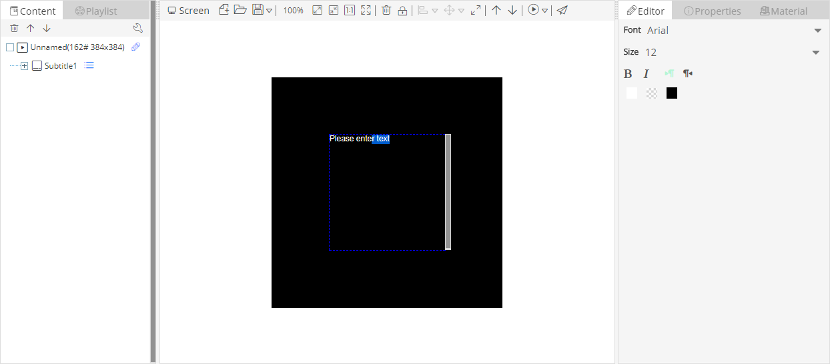Delete the selected element with the toolbar trash icon
Viewport: 830px width, 364px height.
pyautogui.click(x=386, y=10)
